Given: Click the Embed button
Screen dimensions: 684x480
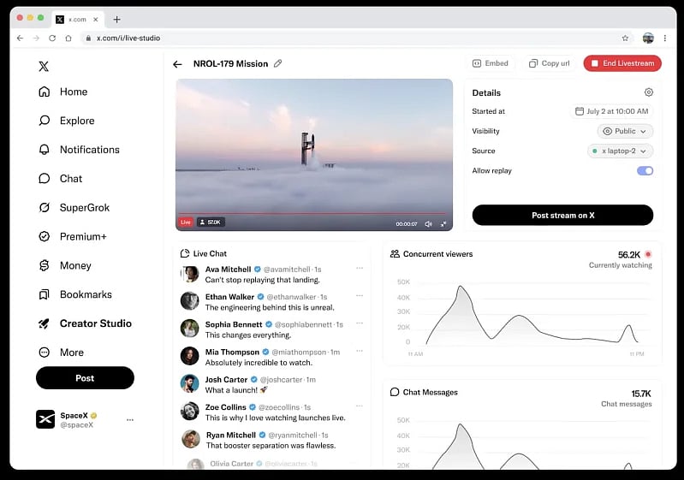Looking at the screenshot, I should 491,63.
